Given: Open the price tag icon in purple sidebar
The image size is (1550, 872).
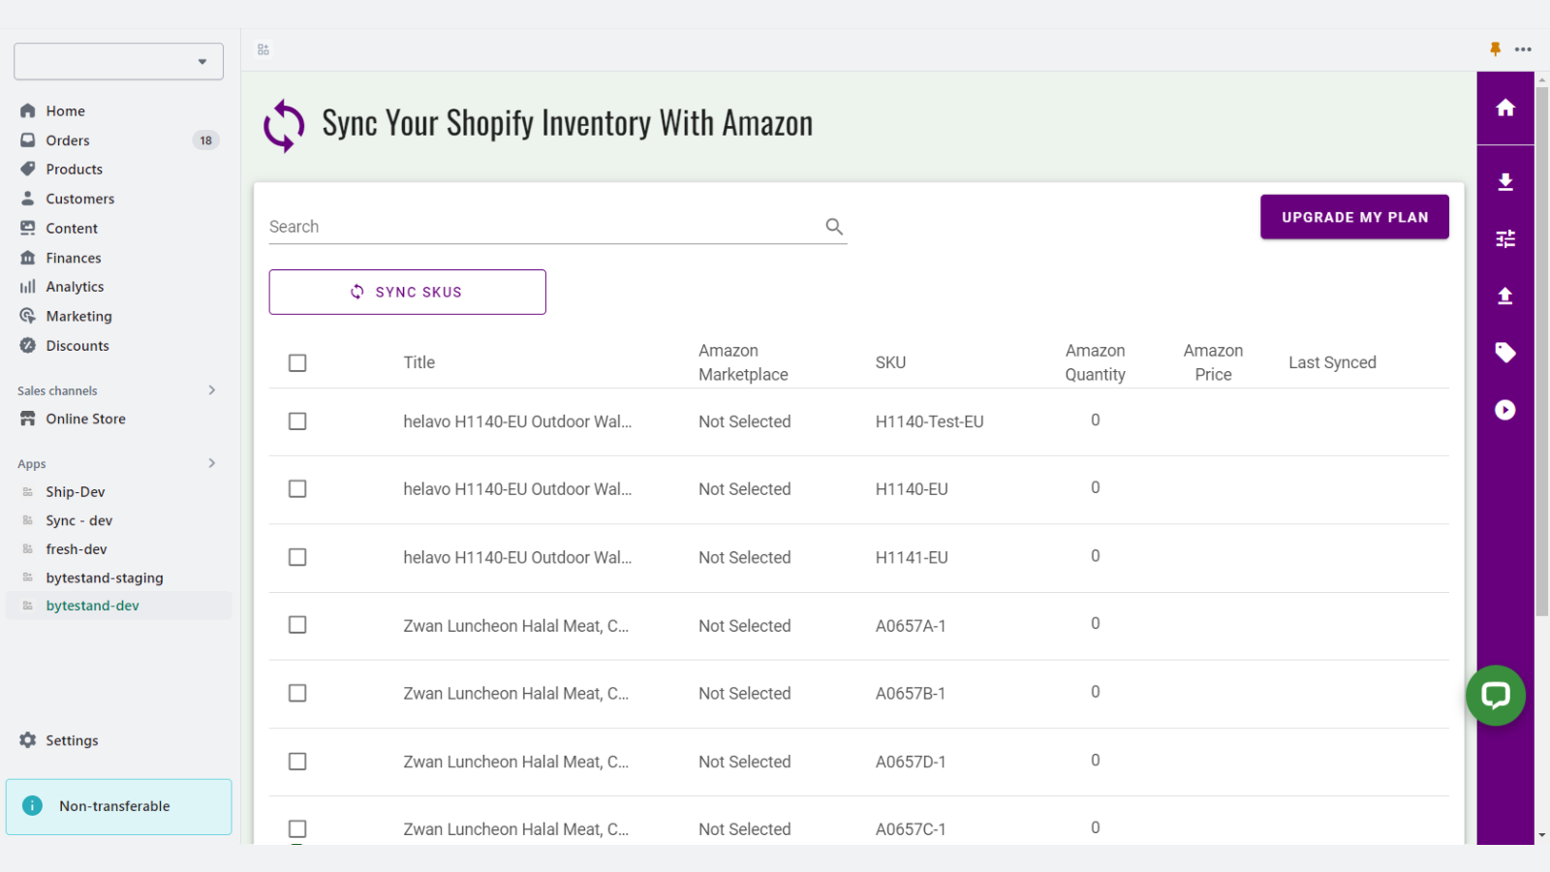Looking at the screenshot, I should pos(1504,353).
